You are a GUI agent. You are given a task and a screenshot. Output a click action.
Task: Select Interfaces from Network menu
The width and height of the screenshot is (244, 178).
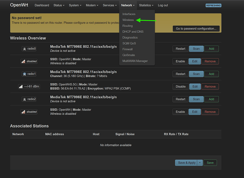(129, 14)
